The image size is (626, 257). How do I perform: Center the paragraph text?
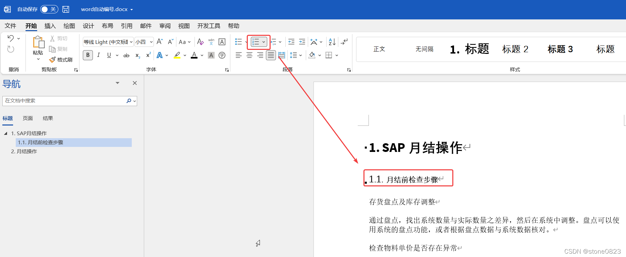pyautogui.click(x=249, y=55)
